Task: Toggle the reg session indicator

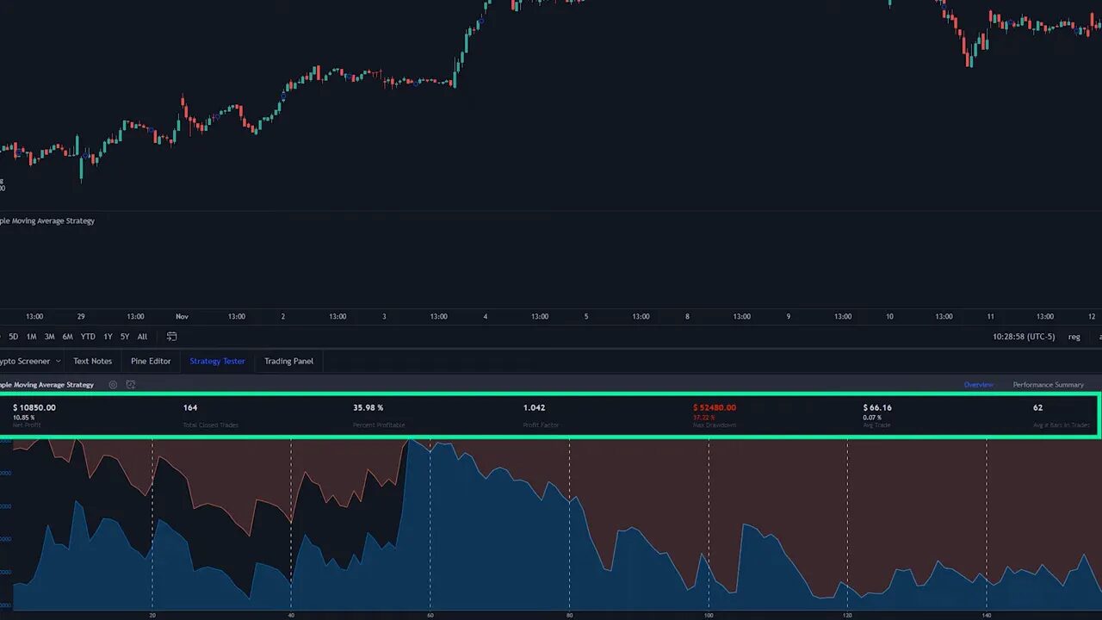Action: 1074,337
